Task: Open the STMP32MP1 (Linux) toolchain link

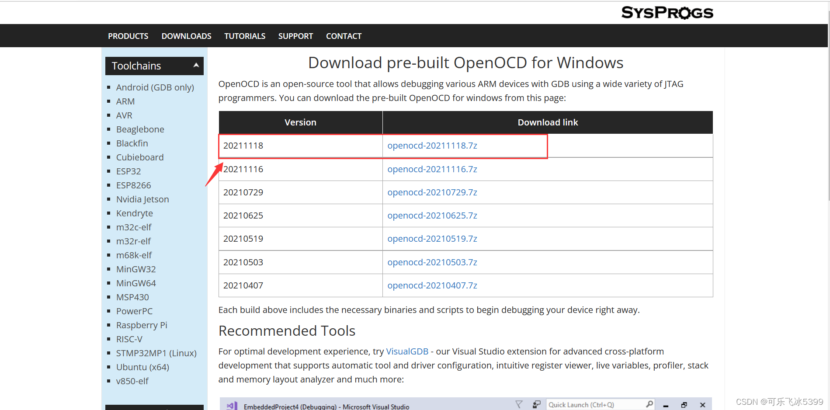Action: pos(156,353)
